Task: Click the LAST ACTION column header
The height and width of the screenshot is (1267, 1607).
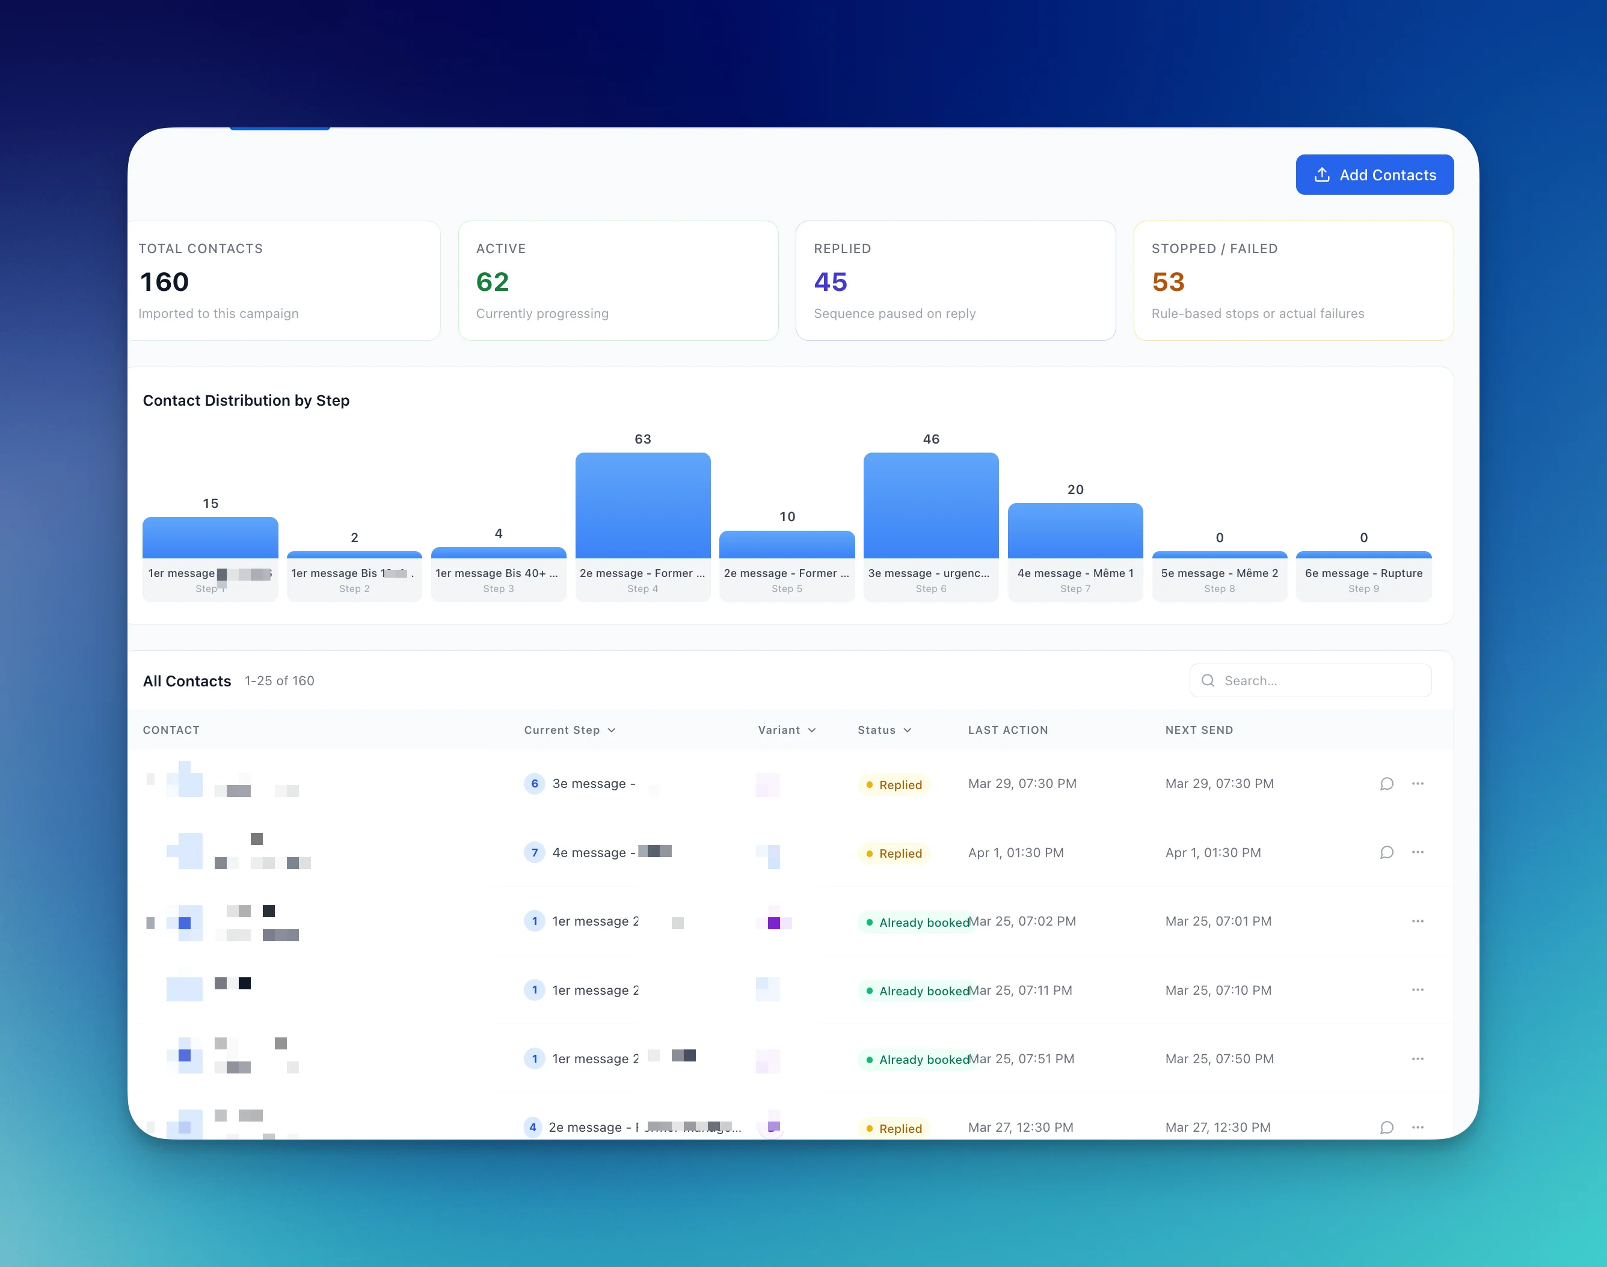Action: (1008, 730)
